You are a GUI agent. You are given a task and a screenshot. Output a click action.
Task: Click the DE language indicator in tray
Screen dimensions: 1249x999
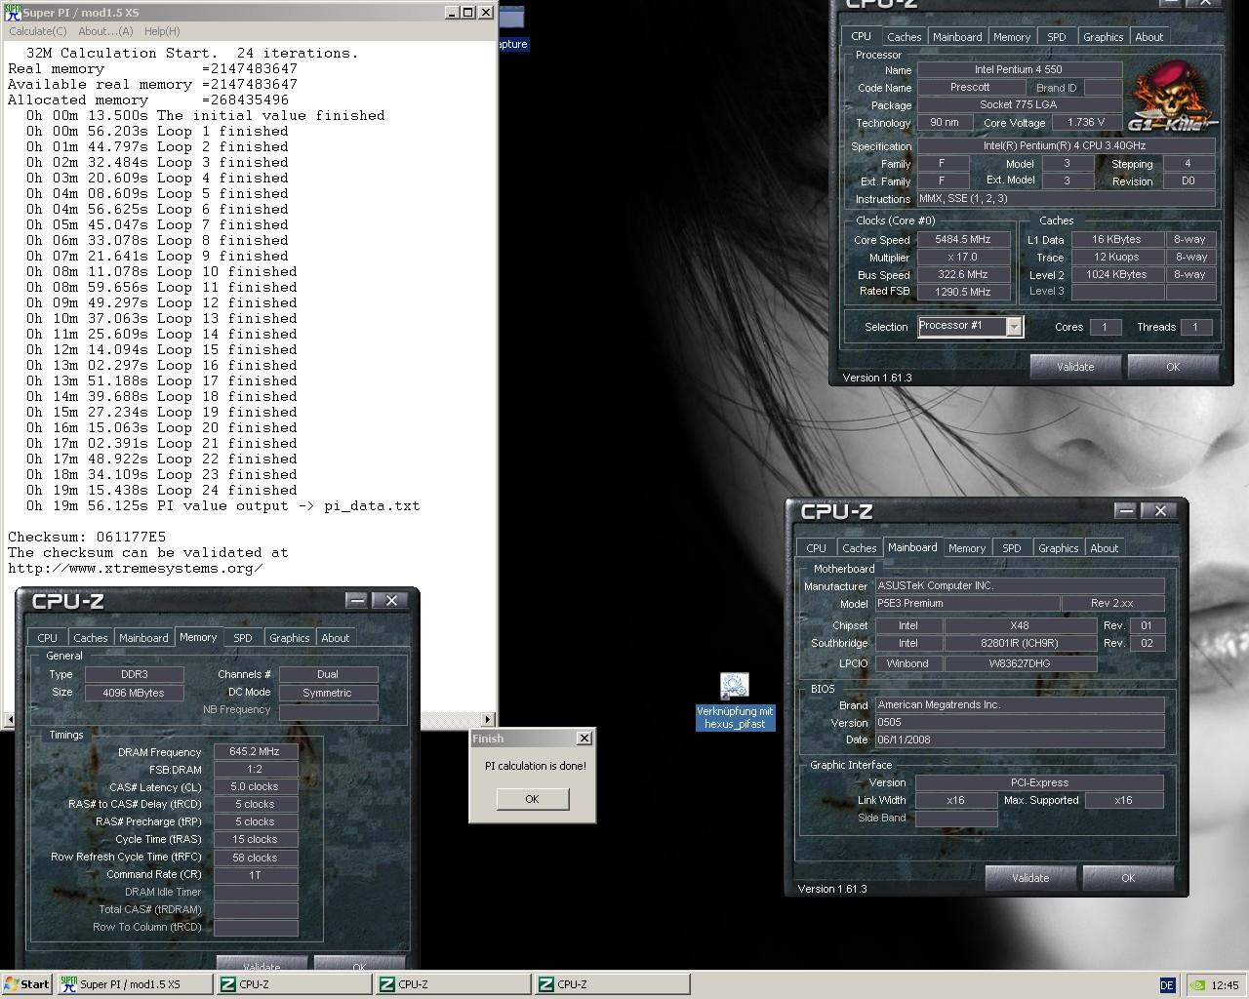coord(1167,984)
